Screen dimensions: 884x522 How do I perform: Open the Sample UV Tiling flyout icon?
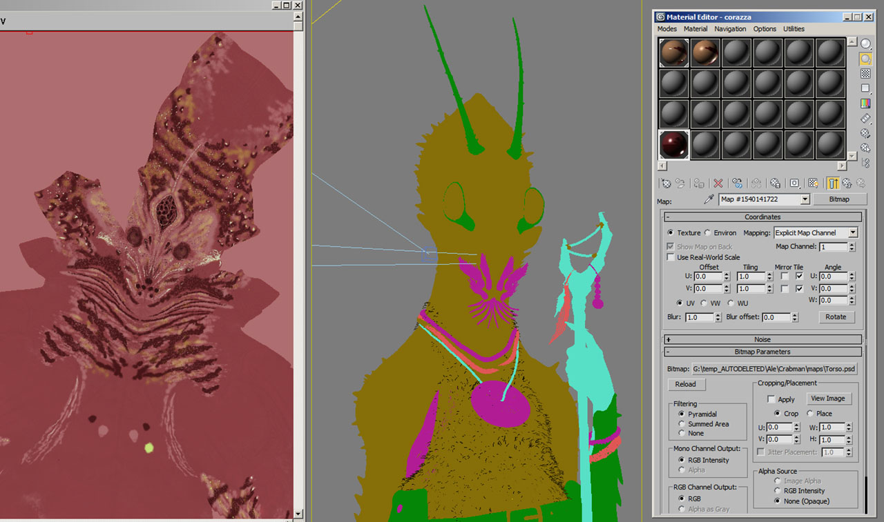point(865,88)
